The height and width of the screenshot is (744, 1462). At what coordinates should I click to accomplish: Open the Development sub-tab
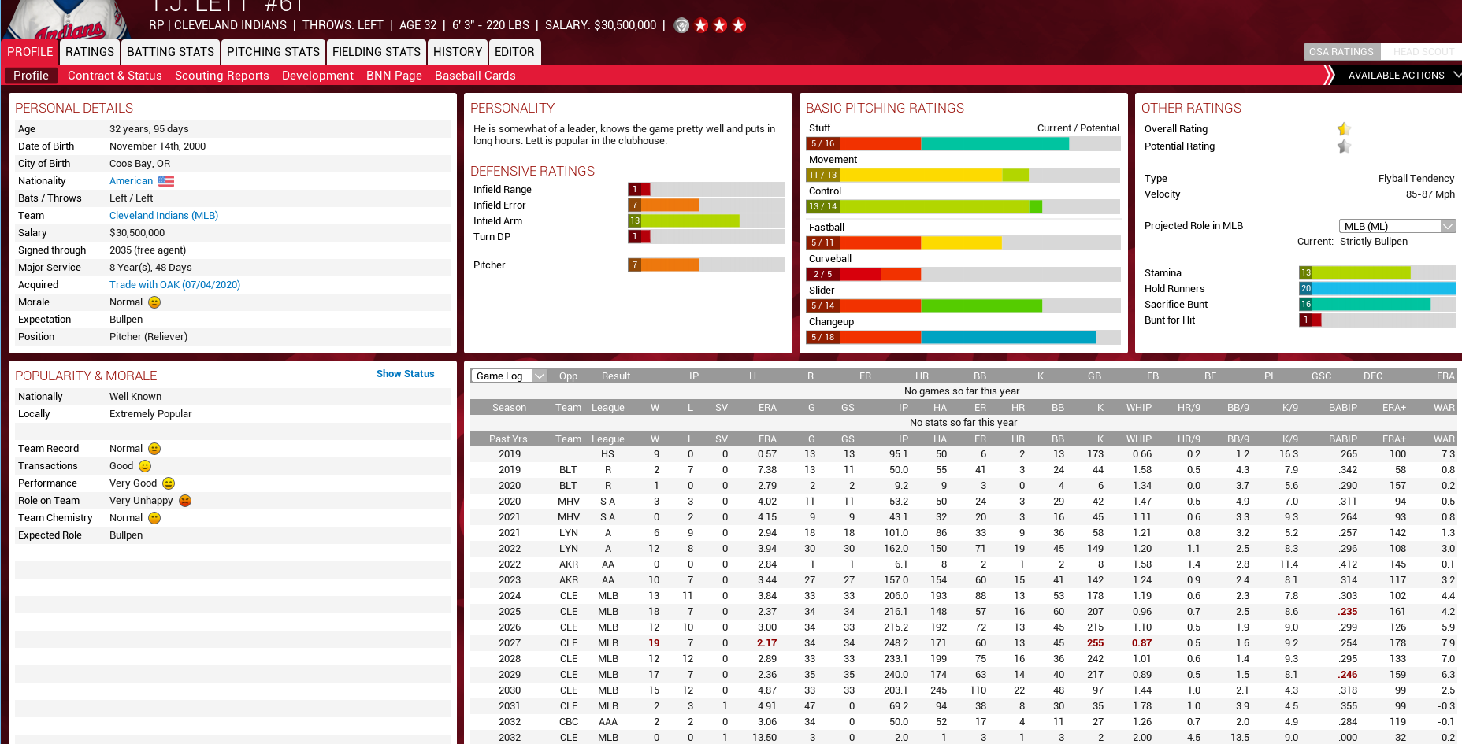(317, 76)
